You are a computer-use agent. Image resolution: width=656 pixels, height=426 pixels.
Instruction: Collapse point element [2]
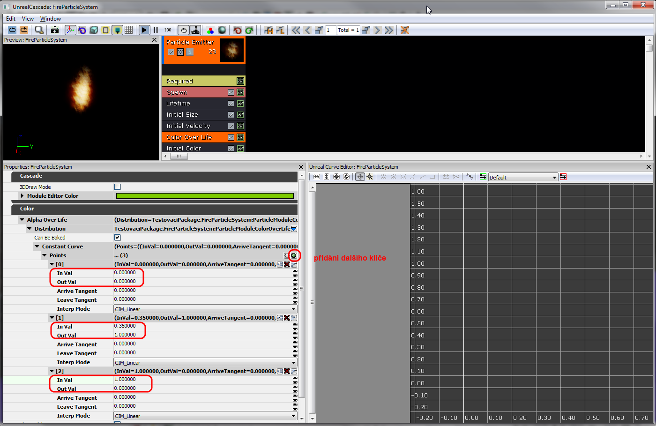point(52,371)
